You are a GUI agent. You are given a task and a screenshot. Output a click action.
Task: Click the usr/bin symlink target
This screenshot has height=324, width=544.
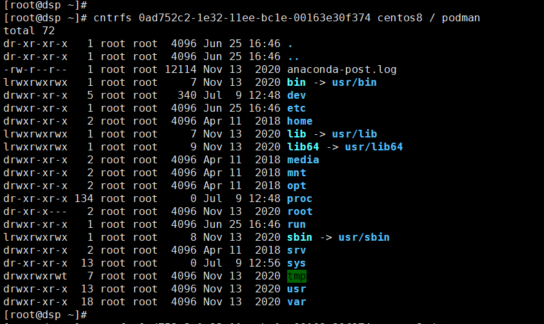click(354, 83)
